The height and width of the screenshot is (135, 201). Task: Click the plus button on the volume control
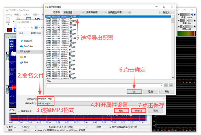[194, 14]
